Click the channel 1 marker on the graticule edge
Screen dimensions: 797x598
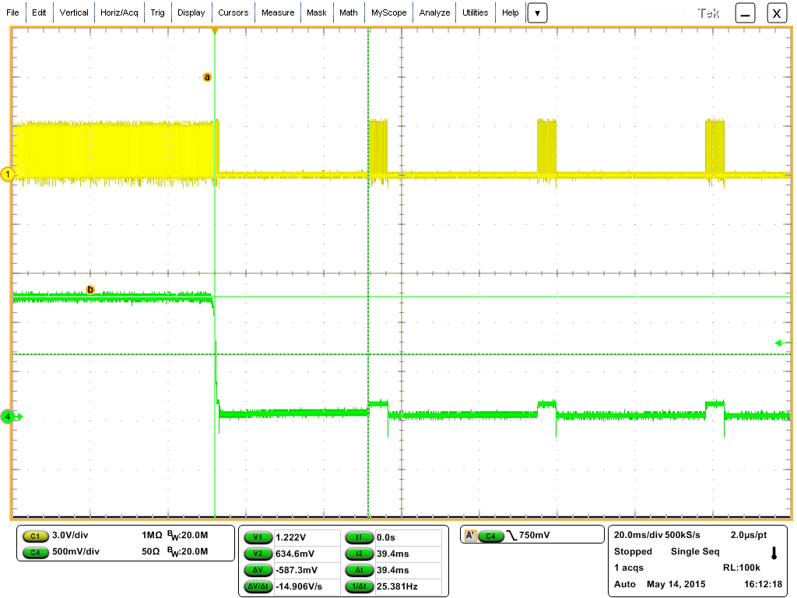pyautogui.click(x=6, y=175)
